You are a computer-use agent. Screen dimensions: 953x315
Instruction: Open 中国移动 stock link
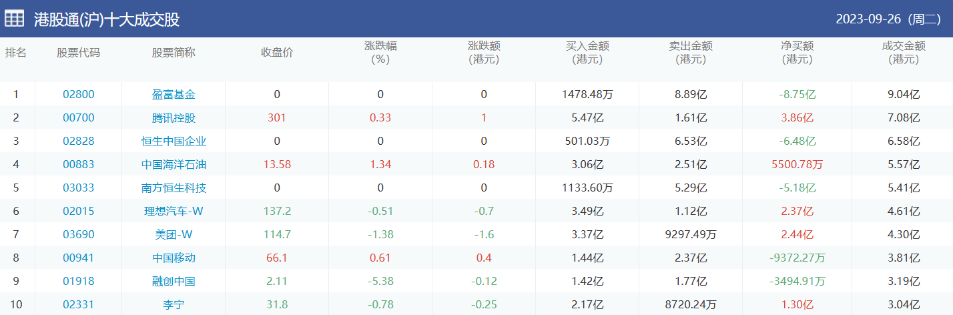[x=174, y=258]
